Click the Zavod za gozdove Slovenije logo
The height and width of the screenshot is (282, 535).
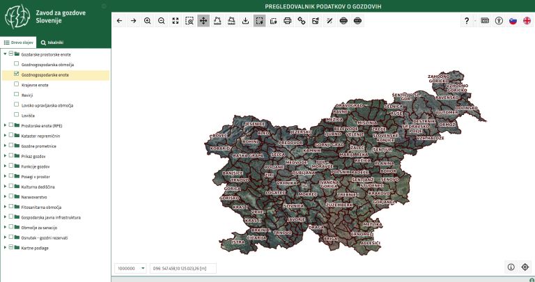(17, 17)
